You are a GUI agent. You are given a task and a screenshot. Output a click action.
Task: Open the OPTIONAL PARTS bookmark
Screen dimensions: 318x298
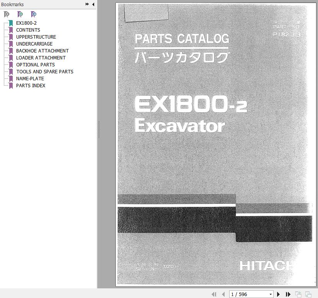36,65
